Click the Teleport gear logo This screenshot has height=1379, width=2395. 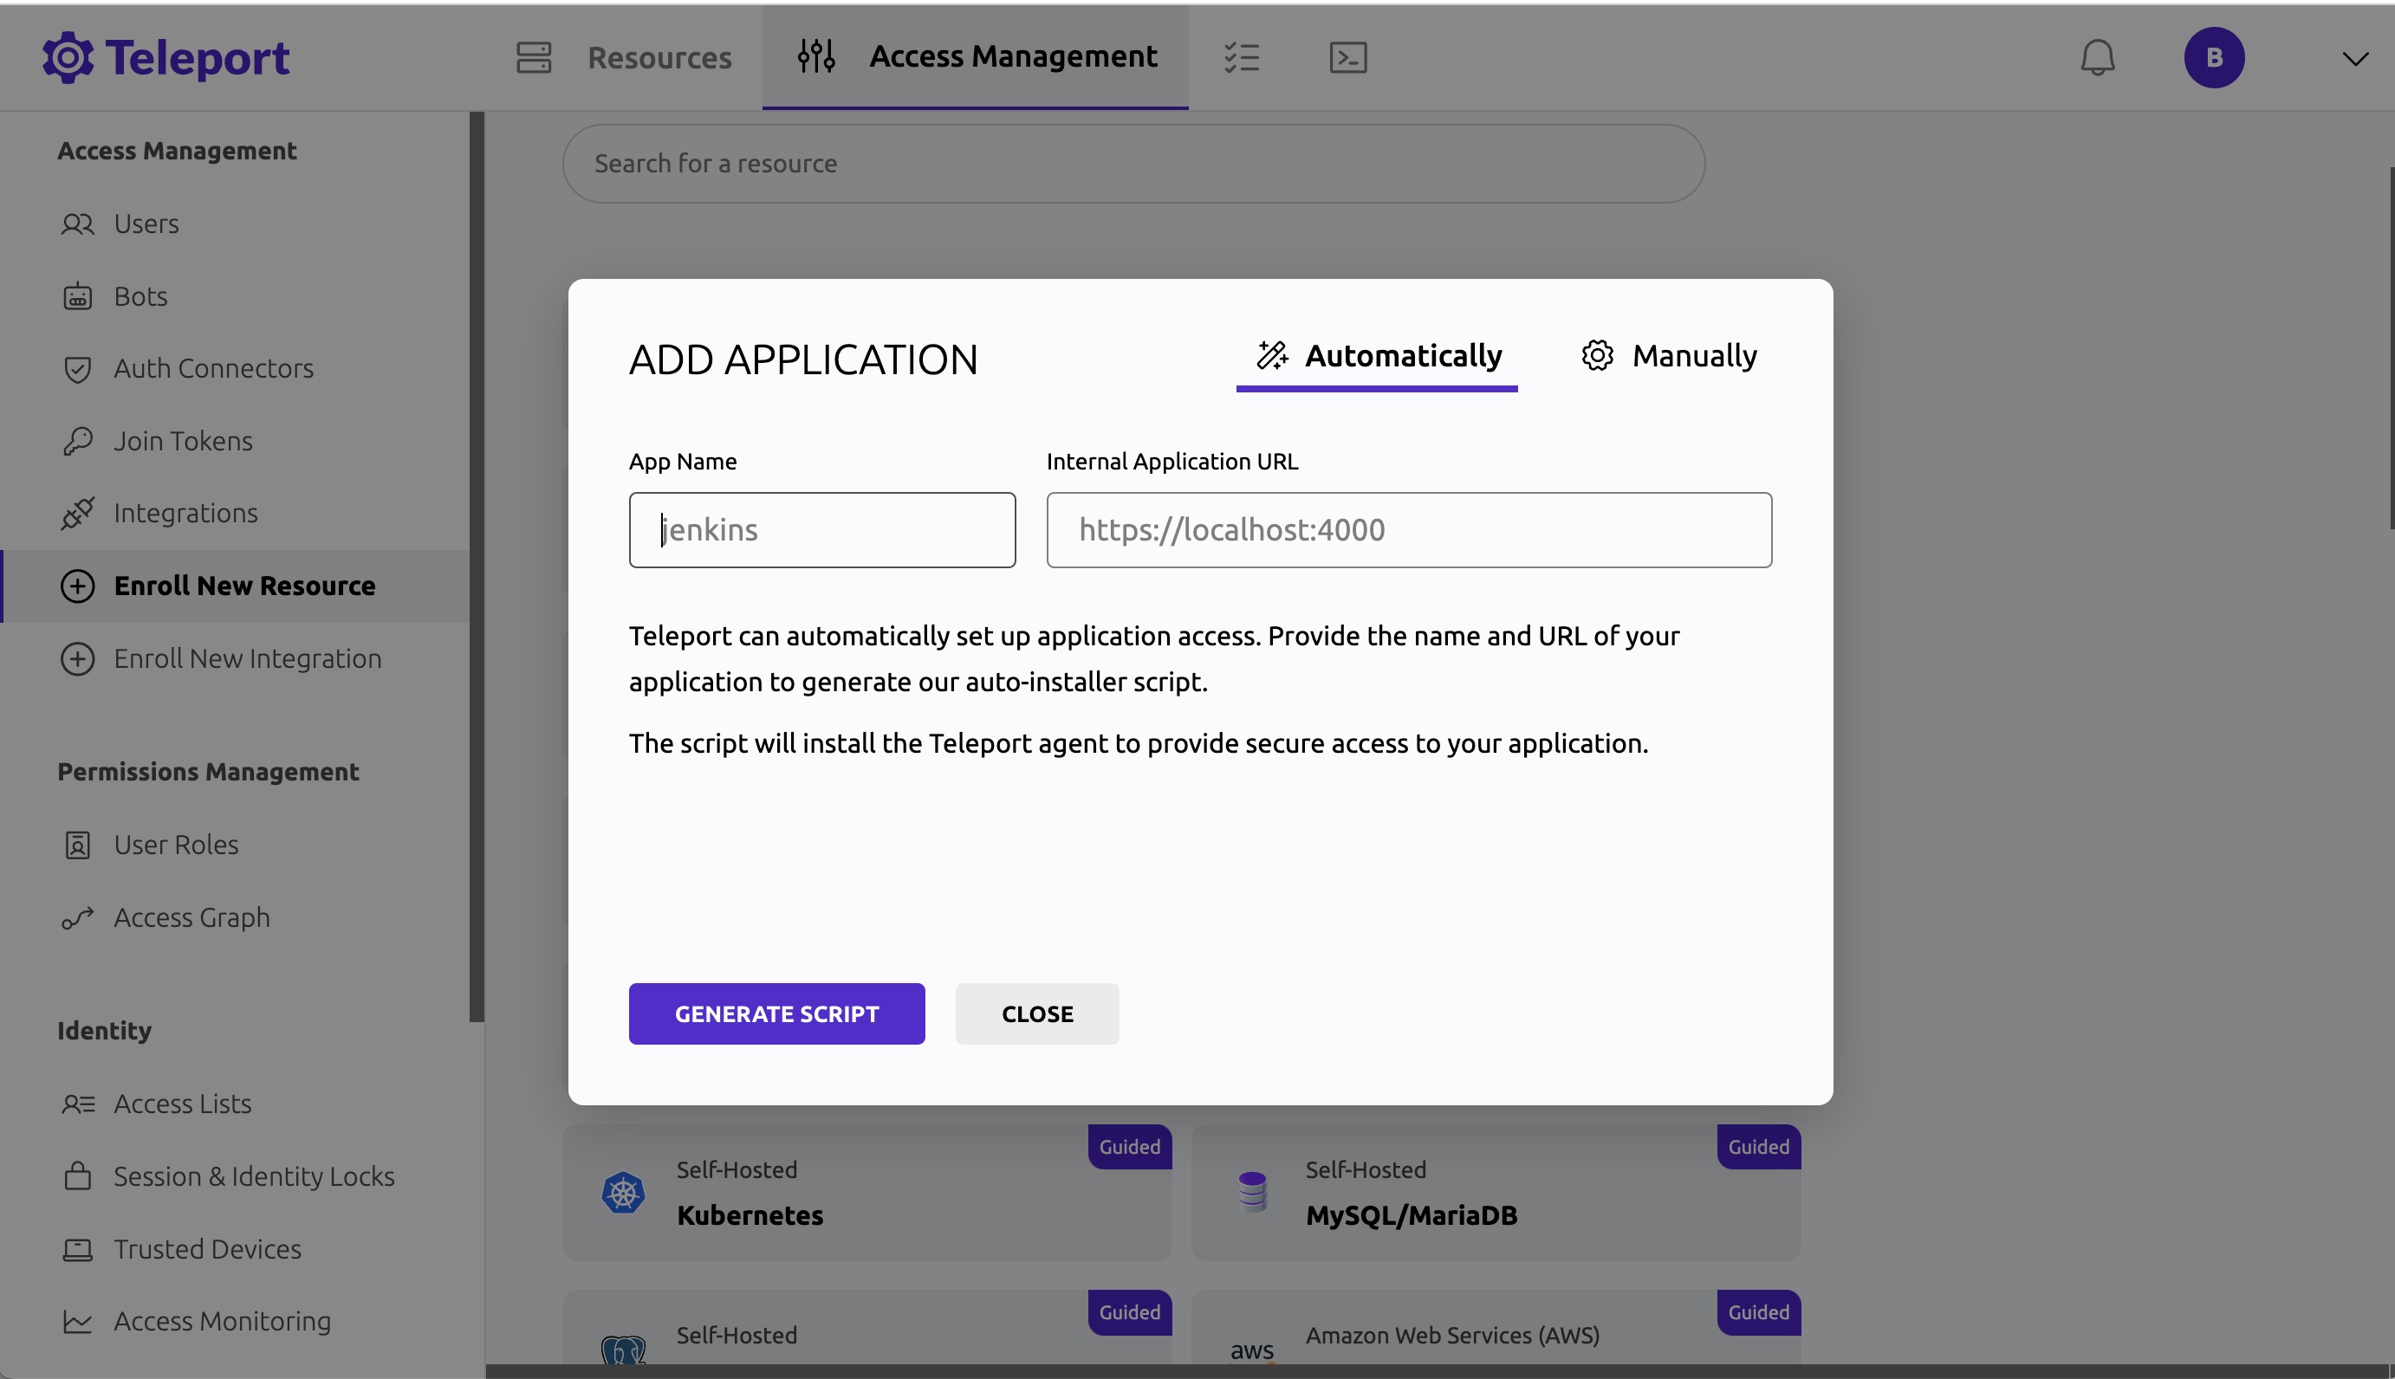[x=68, y=58]
